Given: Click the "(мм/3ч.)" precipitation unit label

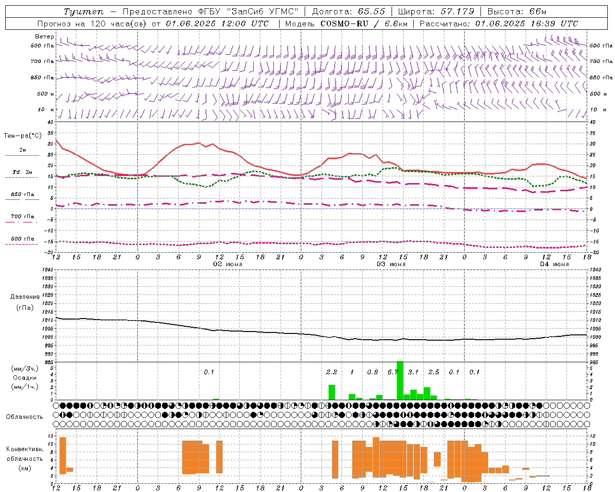Looking at the screenshot, I should 25,369.
